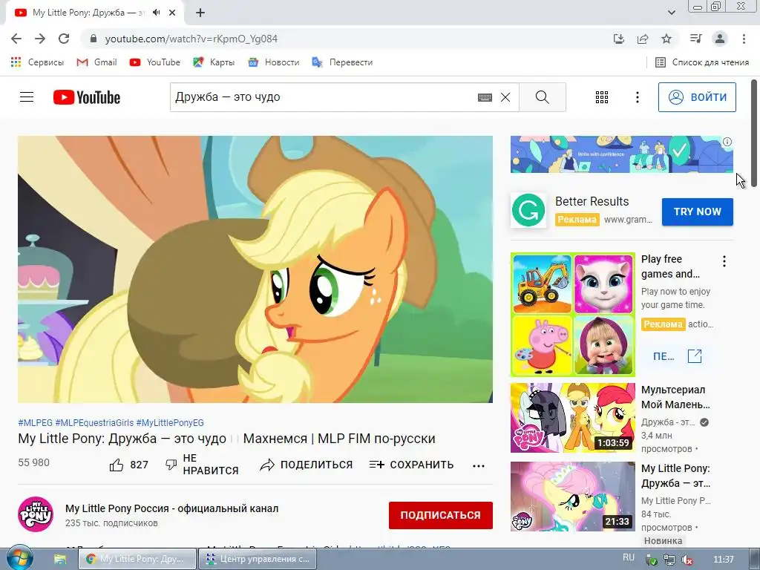Share this page from address bar

(643, 39)
